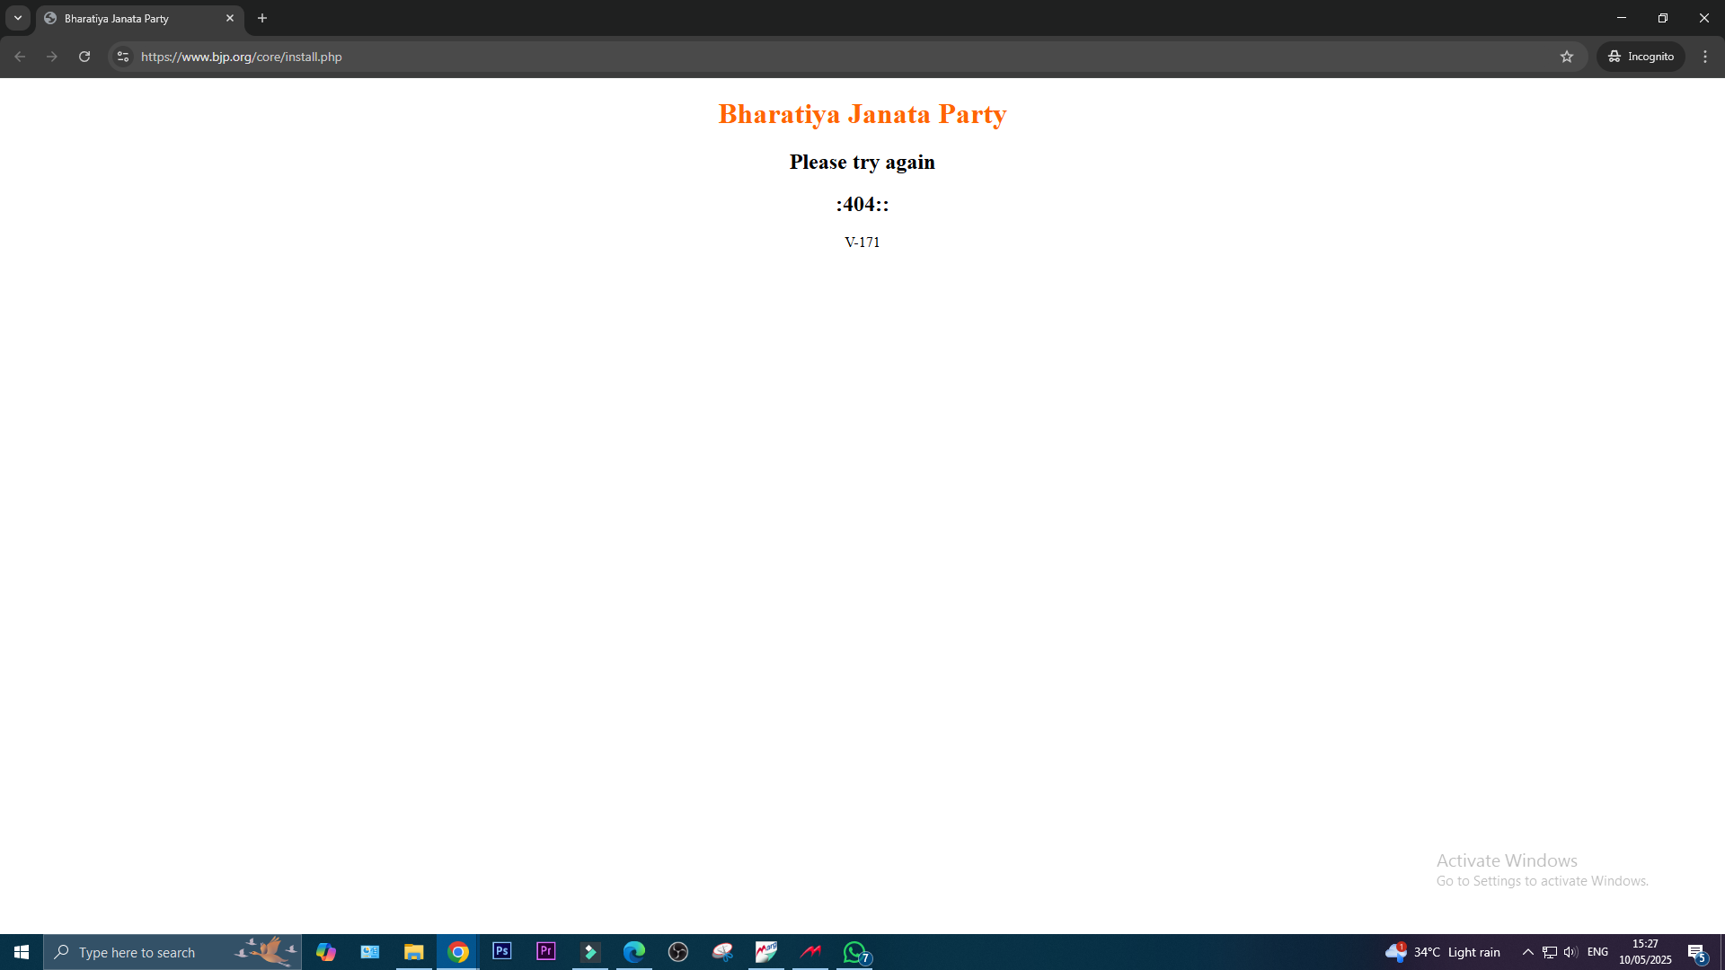Open File Explorer from taskbar
Image resolution: width=1725 pixels, height=970 pixels.
(413, 951)
